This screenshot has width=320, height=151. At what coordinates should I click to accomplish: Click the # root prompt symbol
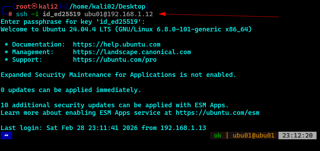[x=10, y=14]
